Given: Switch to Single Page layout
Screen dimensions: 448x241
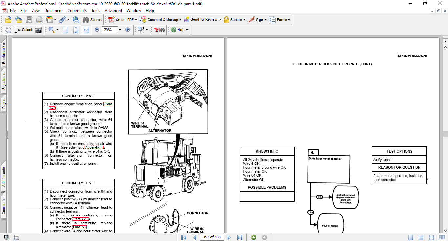Looking at the screenshot, I should 410,237.
